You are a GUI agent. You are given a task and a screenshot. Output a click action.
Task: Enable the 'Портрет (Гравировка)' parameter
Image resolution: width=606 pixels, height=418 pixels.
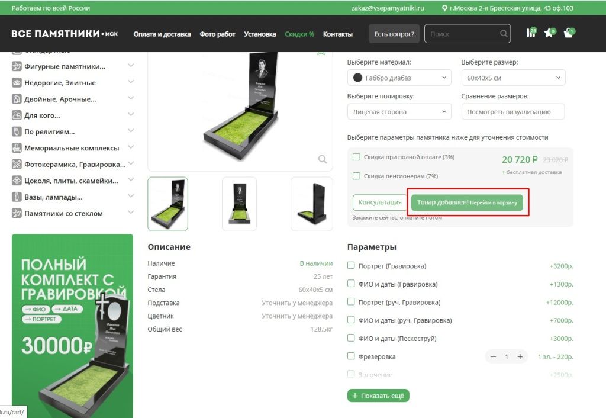click(x=351, y=266)
